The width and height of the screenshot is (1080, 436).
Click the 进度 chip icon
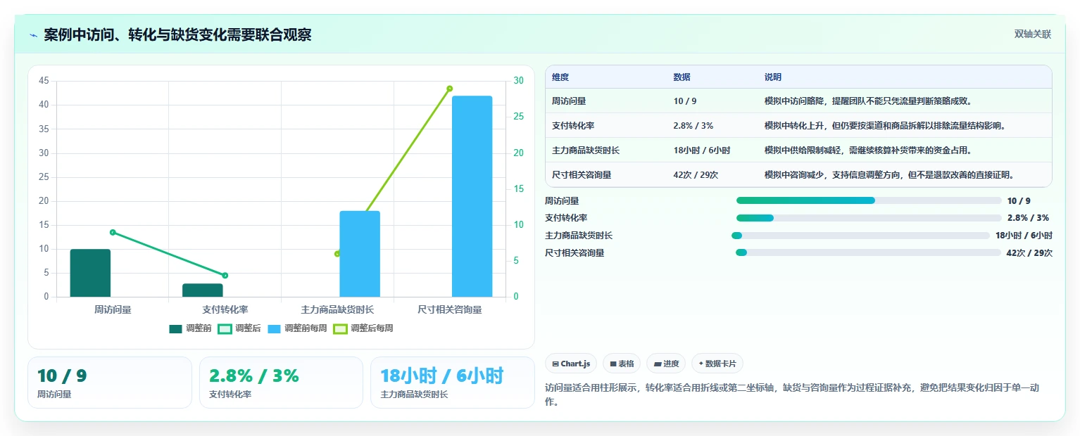coord(657,364)
